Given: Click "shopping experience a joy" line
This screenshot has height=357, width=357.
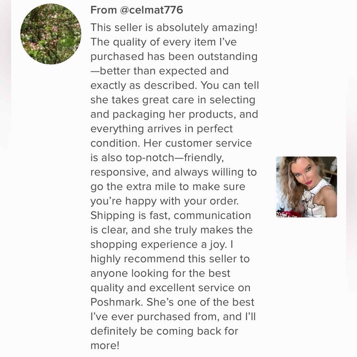Looking at the screenshot, I should (x=162, y=244).
